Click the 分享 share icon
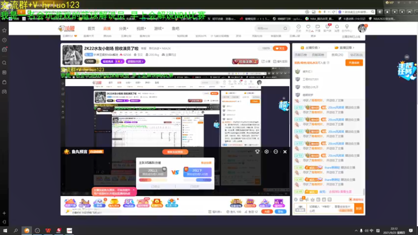Viewport: 418px width, 235px height. point(266,62)
